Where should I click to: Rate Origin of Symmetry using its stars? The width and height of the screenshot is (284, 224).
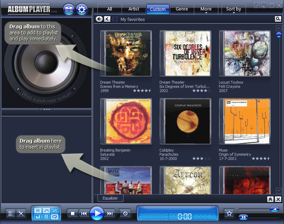pyautogui.click(x=261, y=158)
